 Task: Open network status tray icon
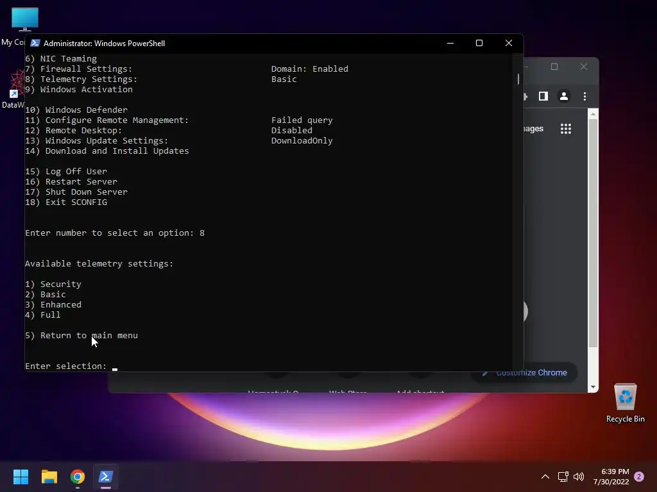(563, 477)
